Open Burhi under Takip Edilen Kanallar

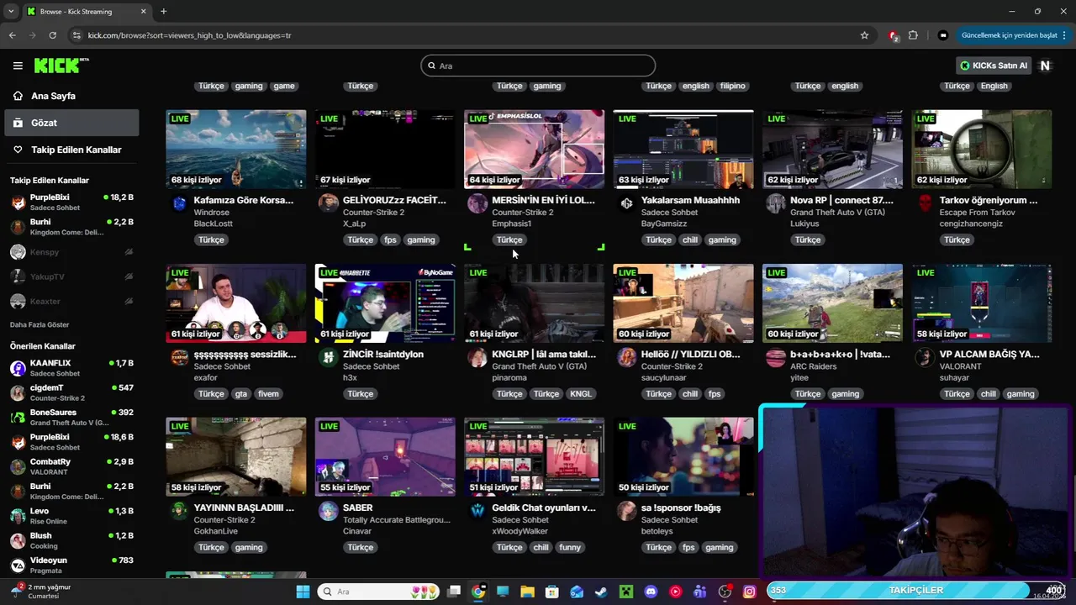pos(71,227)
